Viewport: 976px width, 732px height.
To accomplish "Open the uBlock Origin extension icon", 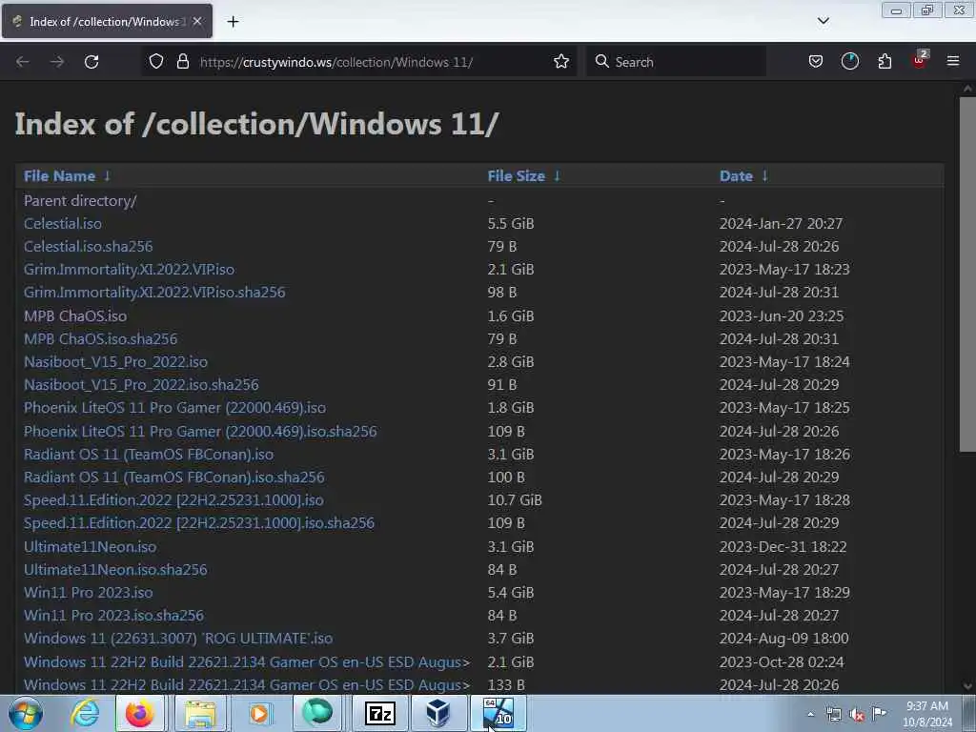I will 920,60.
